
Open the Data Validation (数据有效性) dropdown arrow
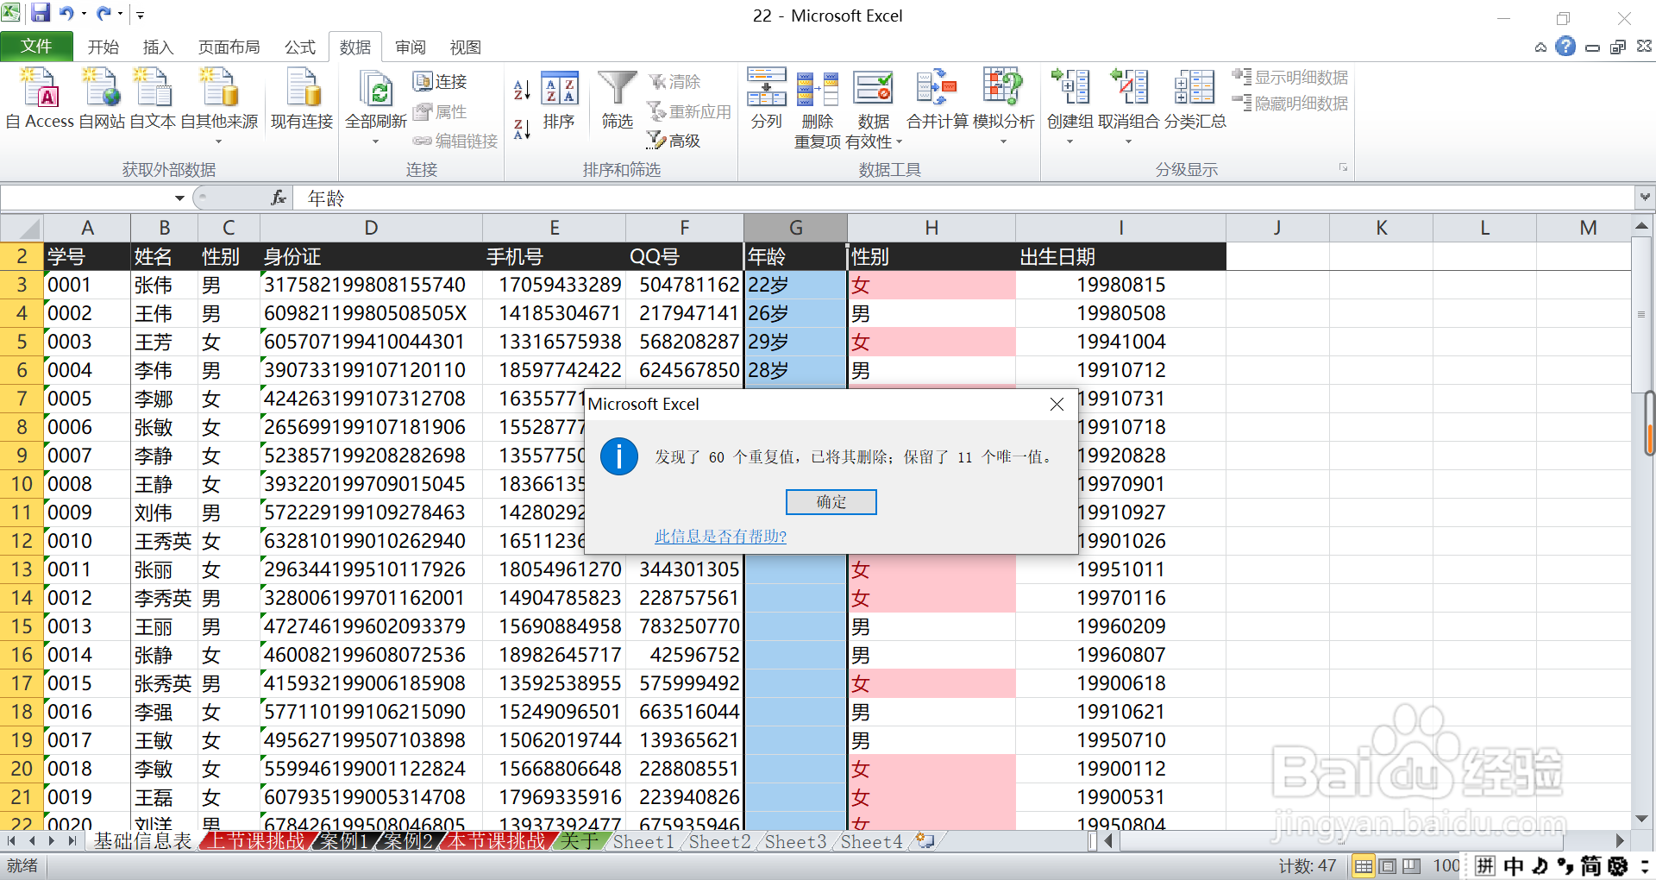[x=900, y=141]
